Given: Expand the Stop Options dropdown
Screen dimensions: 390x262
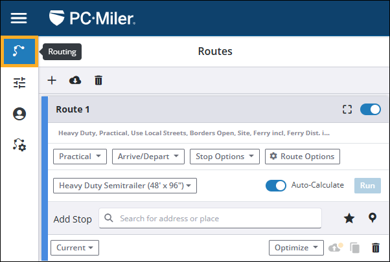Looking at the screenshot, I should point(225,157).
